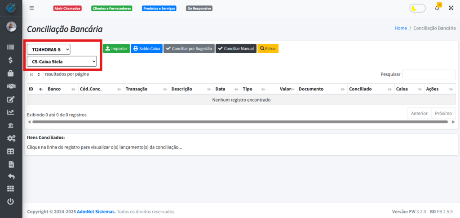
Task: Click the power logout icon
Action: pos(11,201)
